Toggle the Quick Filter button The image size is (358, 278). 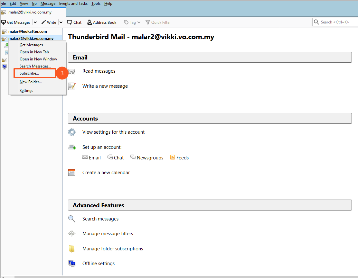click(x=158, y=22)
